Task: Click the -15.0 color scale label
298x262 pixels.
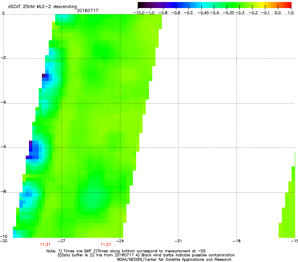Action: (139, 13)
